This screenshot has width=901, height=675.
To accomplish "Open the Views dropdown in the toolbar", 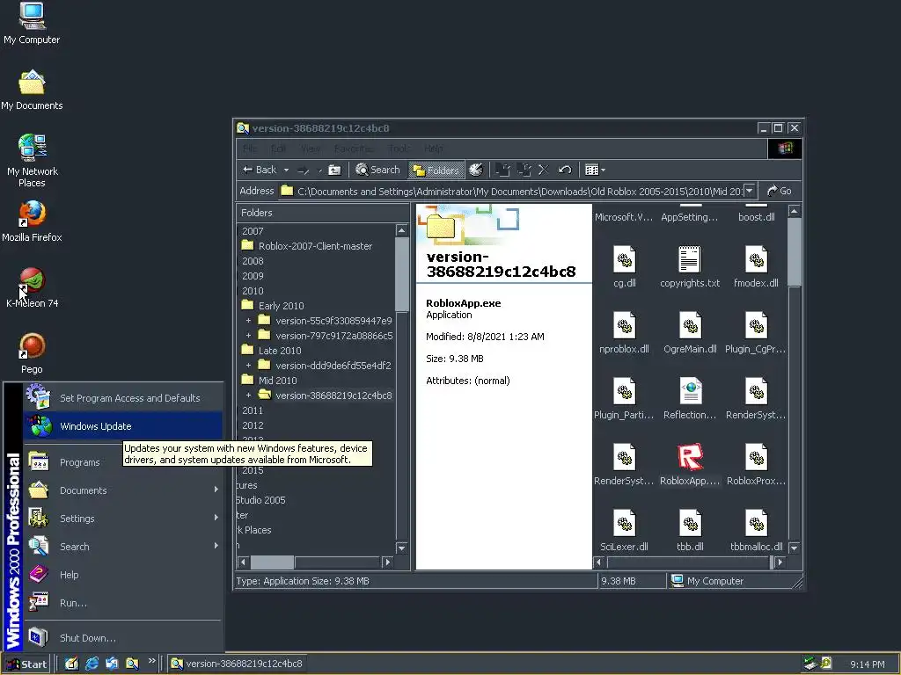I will pyautogui.click(x=595, y=170).
